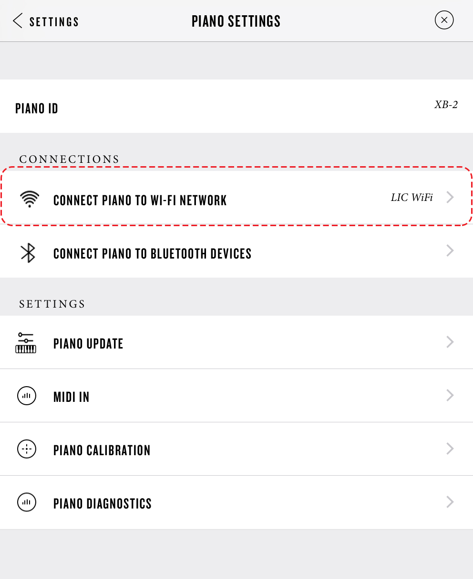The image size is (473, 579).
Task: Go back to Settings
Action: (x=54, y=22)
